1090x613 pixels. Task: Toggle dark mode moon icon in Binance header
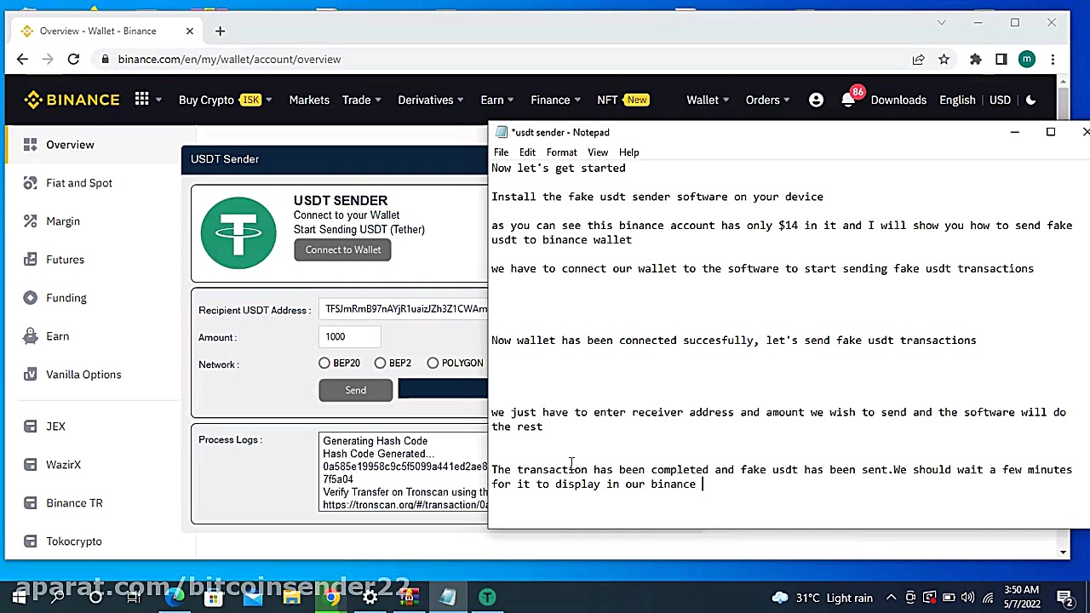[x=1030, y=100]
